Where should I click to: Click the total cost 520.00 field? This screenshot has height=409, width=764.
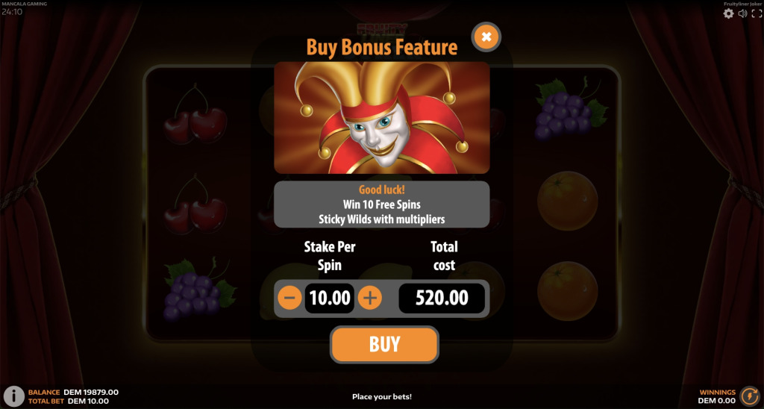(442, 298)
